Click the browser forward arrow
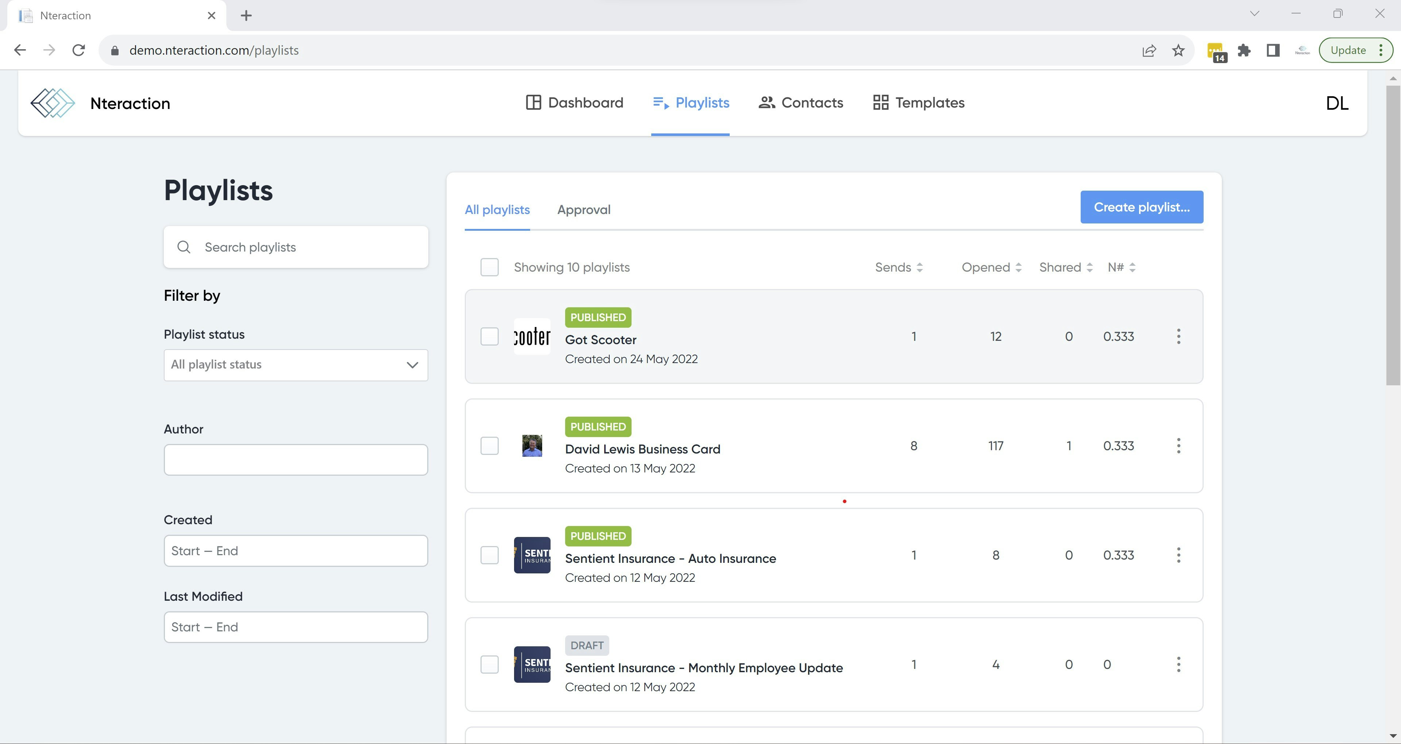This screenshot has height=744, width=1401. (50, 51)
